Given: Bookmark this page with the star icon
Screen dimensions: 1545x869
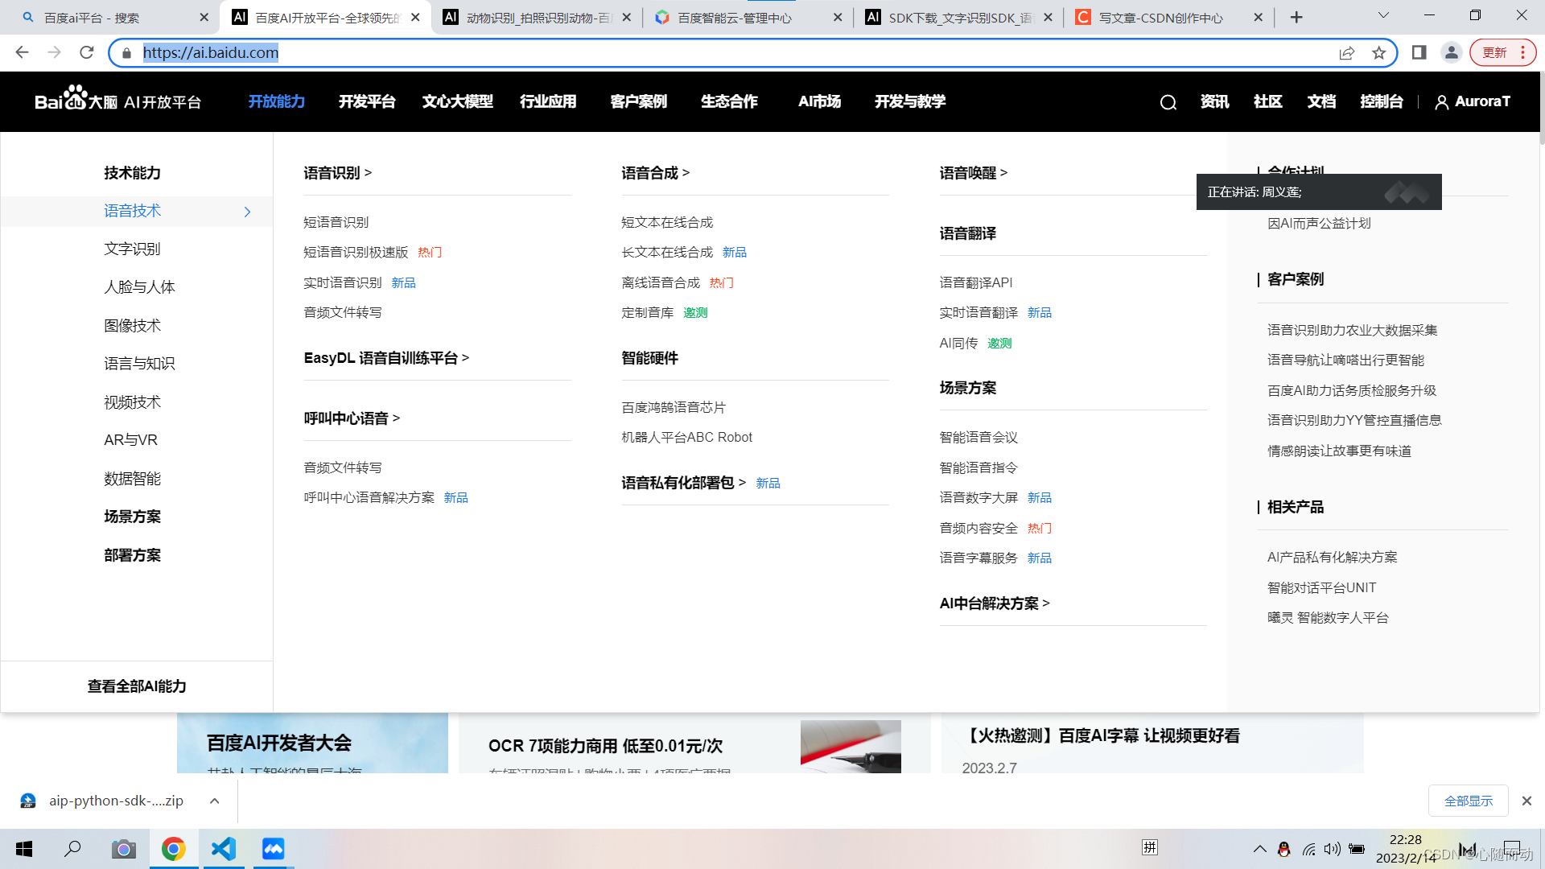Looking at the screenshot, I should point(1379,53).
